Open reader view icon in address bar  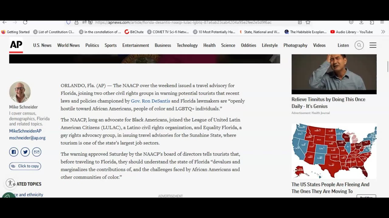tap(300, 22)
